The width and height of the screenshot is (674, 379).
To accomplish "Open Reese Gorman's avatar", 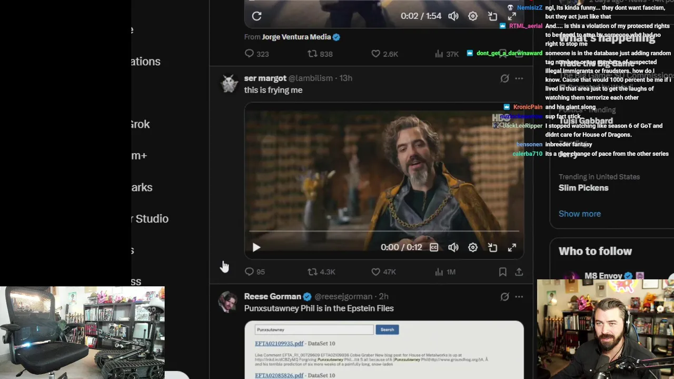I will coord(229,302).
